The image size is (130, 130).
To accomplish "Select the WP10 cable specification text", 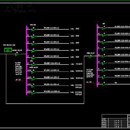I will click(x=52, y=91).
